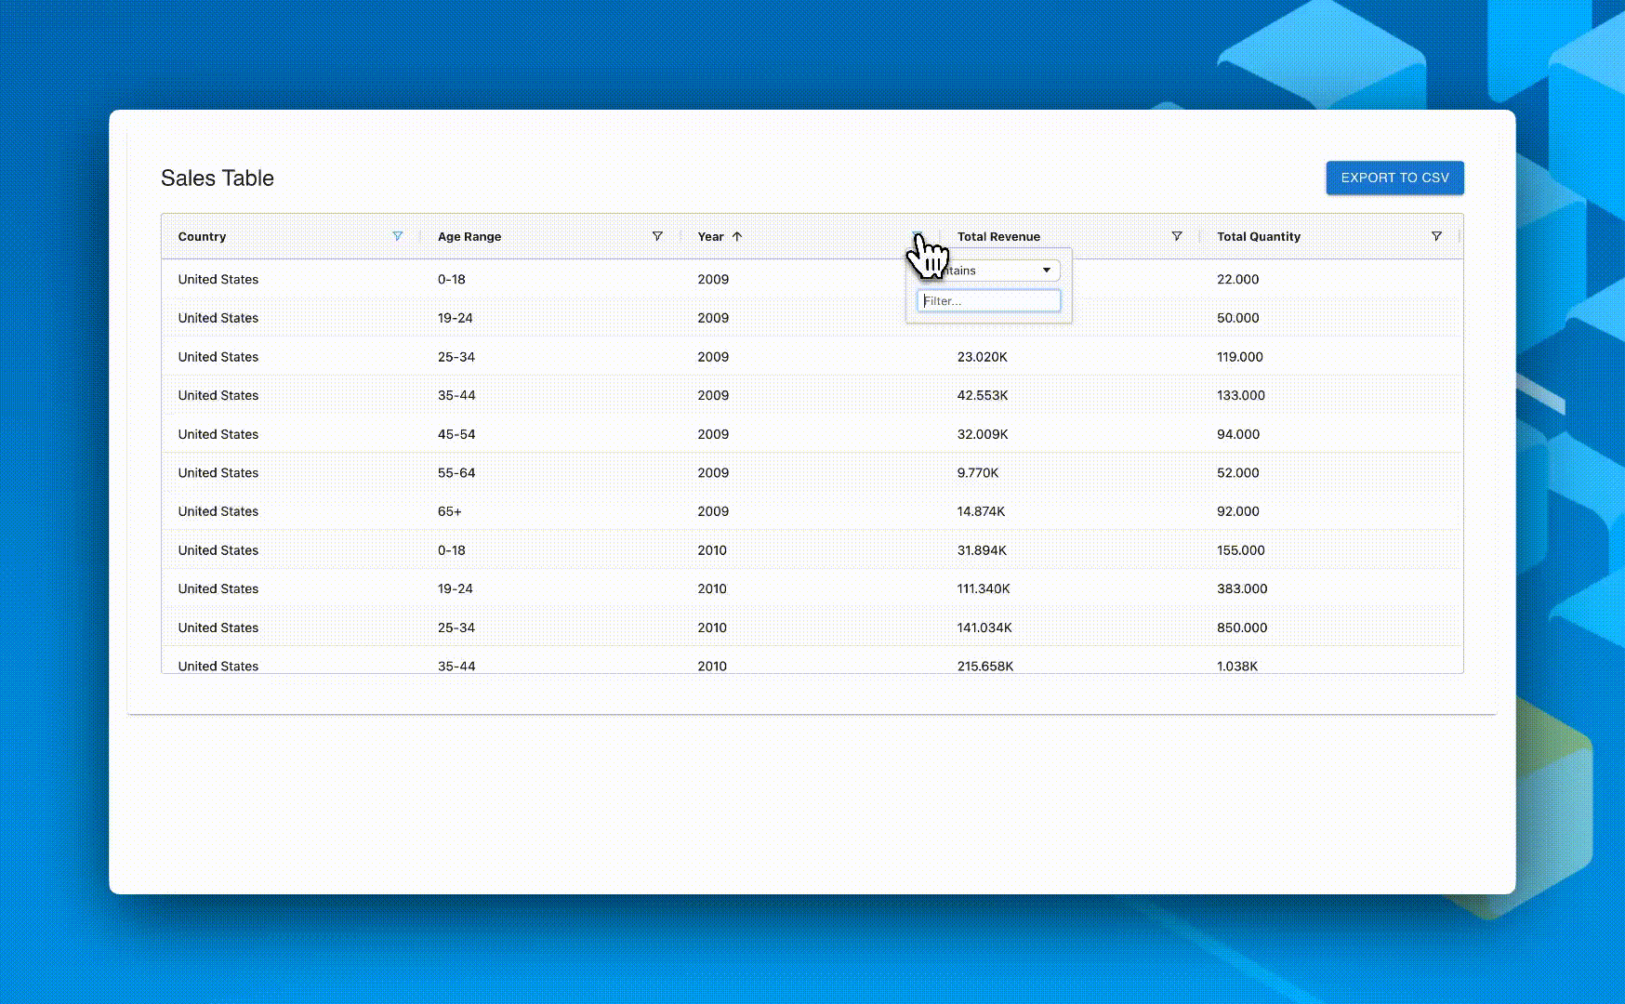Open the dropdown arrow in the filter popup
The width and height of the screenshot is (1625, 1004).
pos(1049,270)
